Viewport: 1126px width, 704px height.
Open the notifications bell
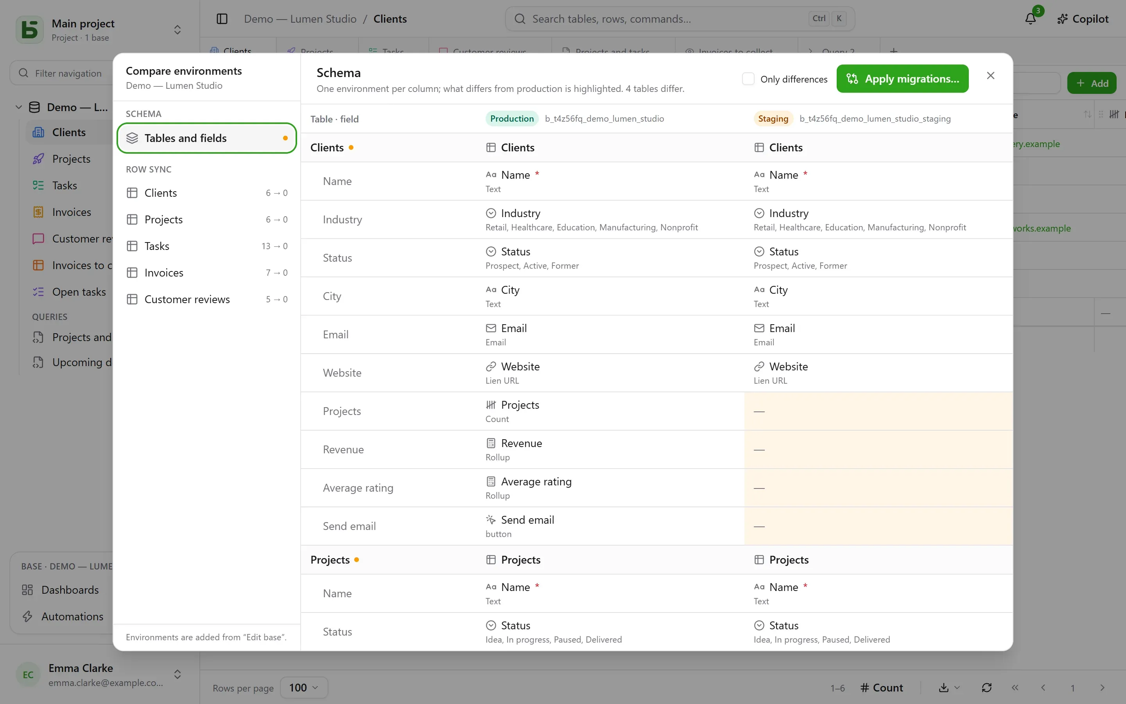click(x=1031, y=19)
